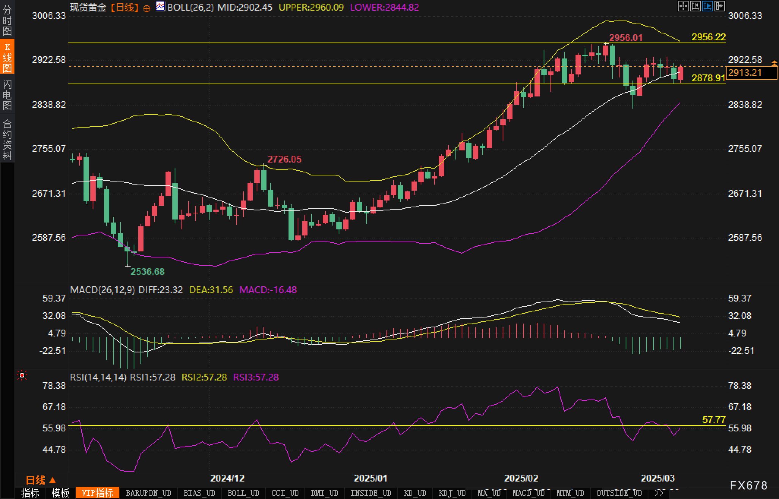Toggle the highlighted blue axis-play chart icon

coord(707,6)
